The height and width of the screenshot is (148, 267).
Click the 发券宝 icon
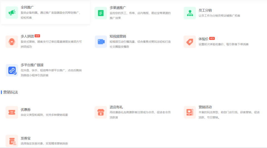12,141
